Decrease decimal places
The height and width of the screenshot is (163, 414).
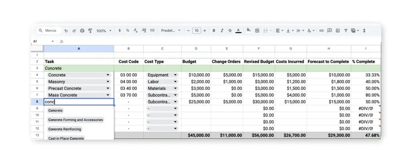tap(135, 31)
